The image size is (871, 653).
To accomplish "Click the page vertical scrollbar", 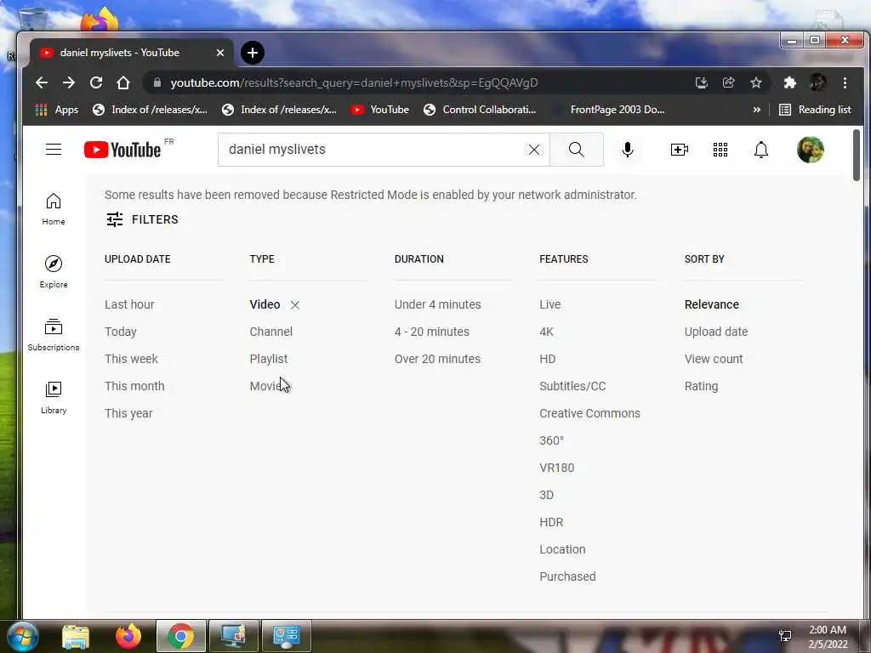I will click(x=856, y=155).
